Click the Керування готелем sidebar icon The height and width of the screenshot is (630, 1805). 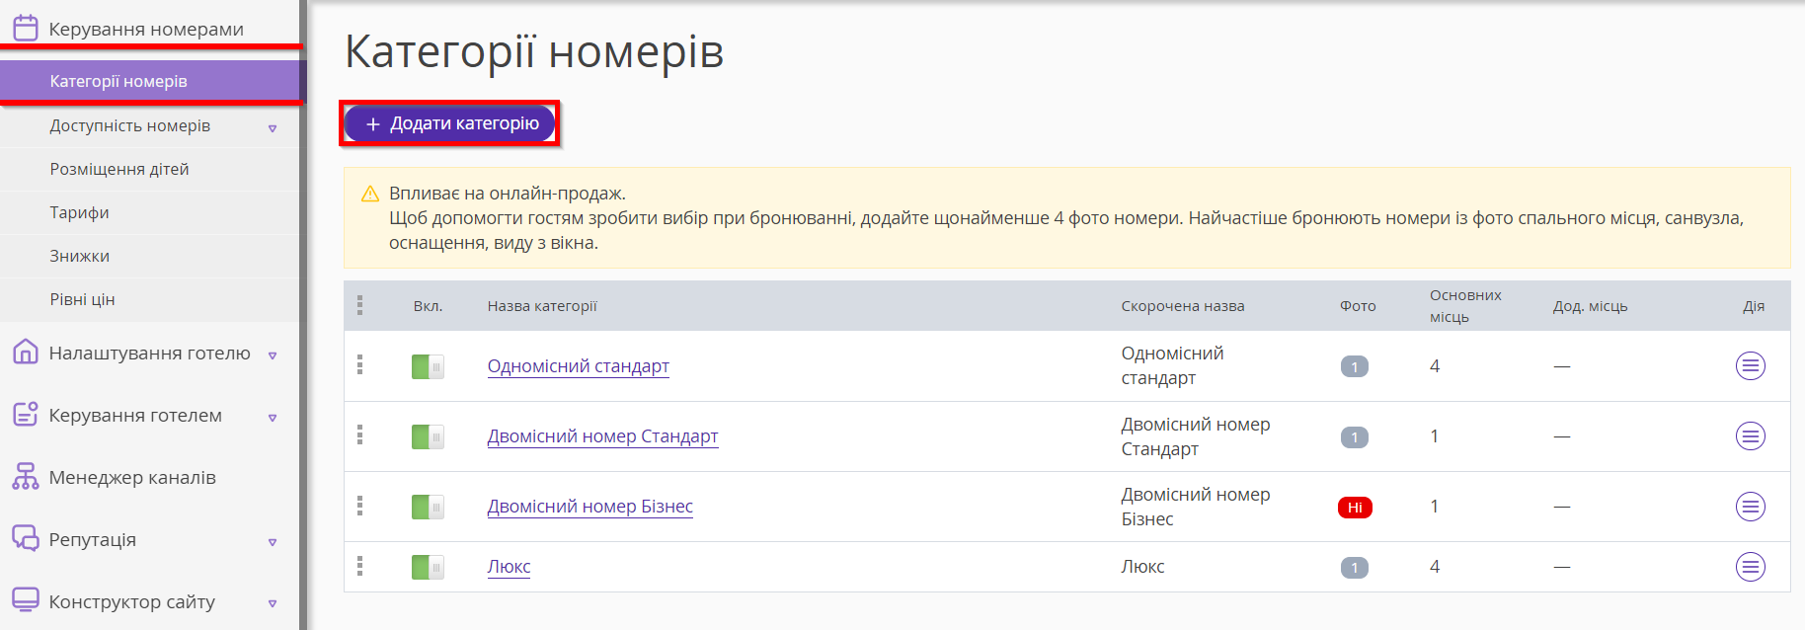(x=26, y=414)
